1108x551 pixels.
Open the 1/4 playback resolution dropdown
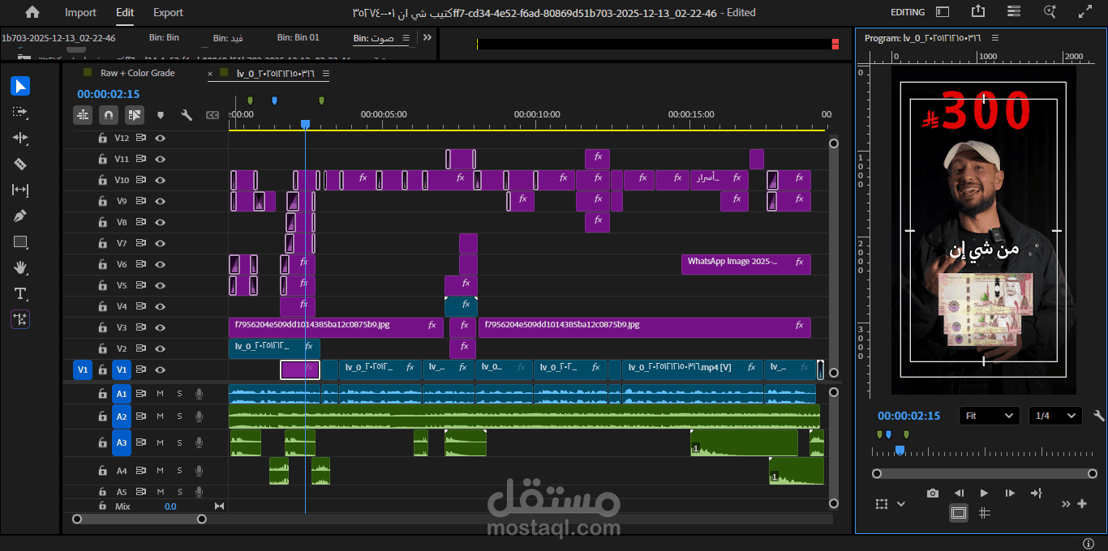[x=1055, y=415]
